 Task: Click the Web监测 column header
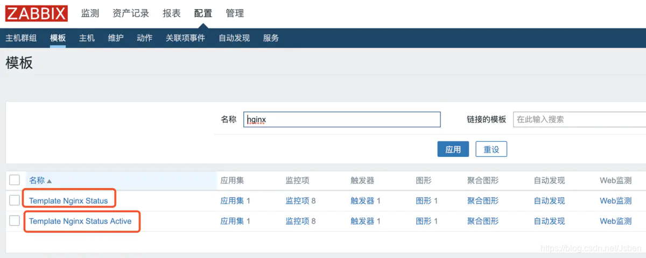(616, 181)
